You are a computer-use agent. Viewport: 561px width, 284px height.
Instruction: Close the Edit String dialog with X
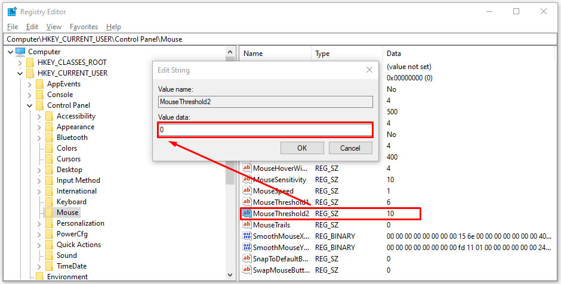(x=369, y=70)
